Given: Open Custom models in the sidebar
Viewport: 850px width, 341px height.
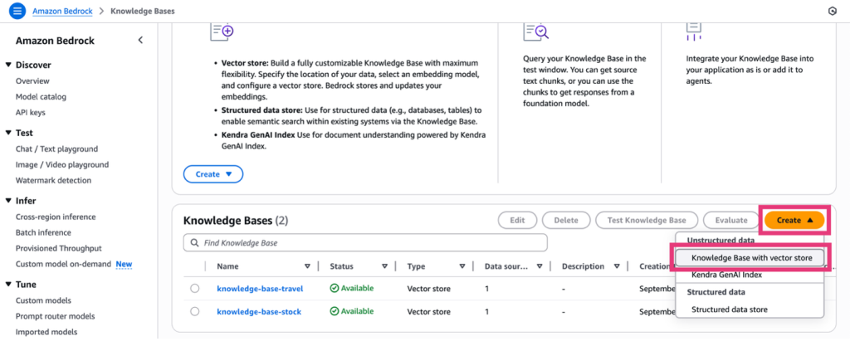Looking at the screenshot, I should tap(43, 300).
